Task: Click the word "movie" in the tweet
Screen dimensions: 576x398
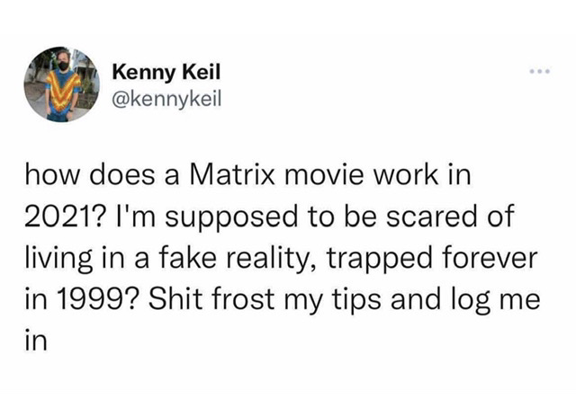Action: (x=325, y=175)
